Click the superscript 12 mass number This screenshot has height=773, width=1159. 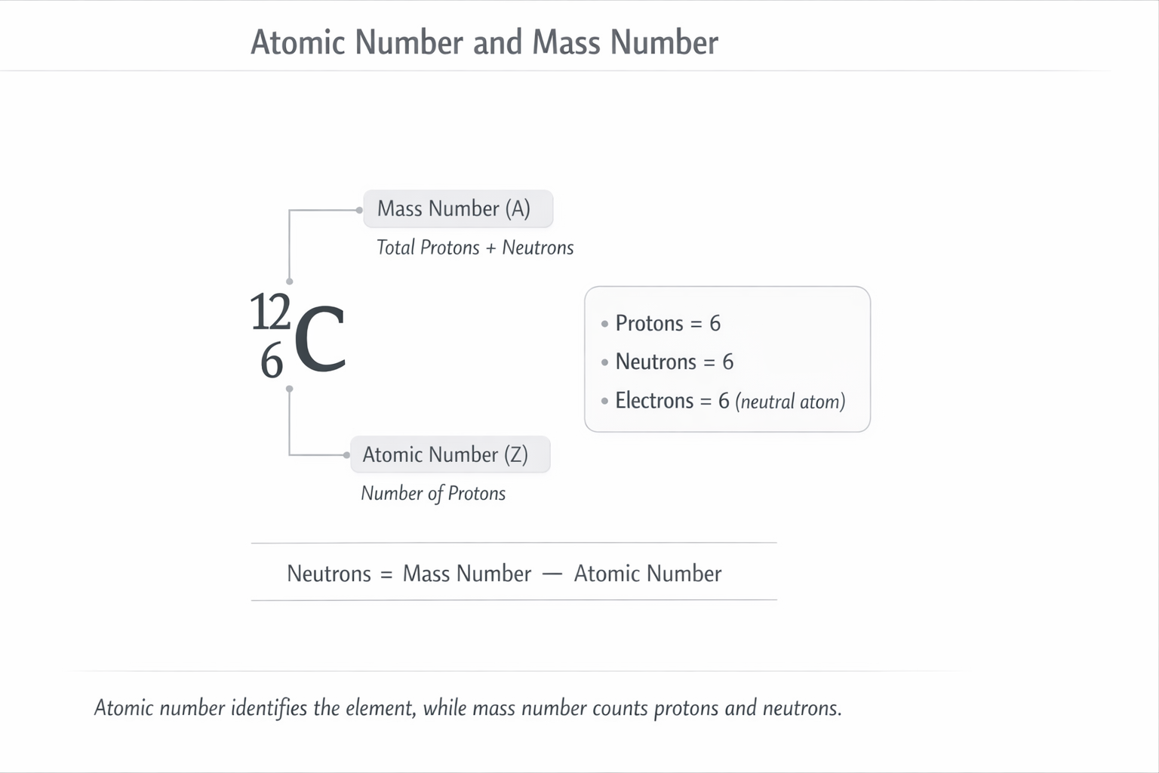click(270, 313)
